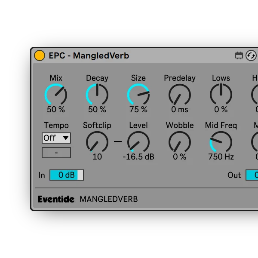
Task: Click the Predelay value 0 ms
Action: [180, 109]
